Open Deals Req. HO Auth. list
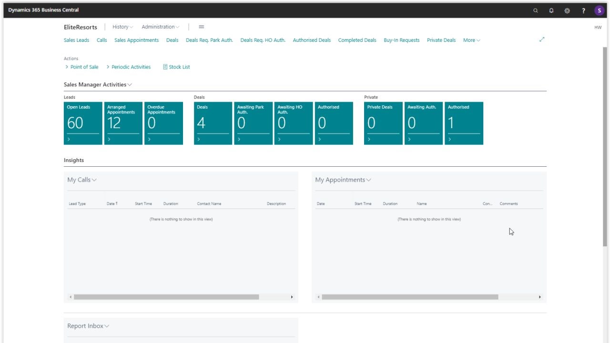Image resolution: width=610 pixels, height=343 pixels. pos(263,40)
